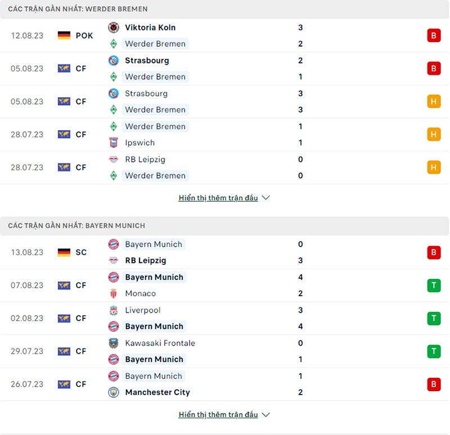Select the German flag beside POK

64,35
